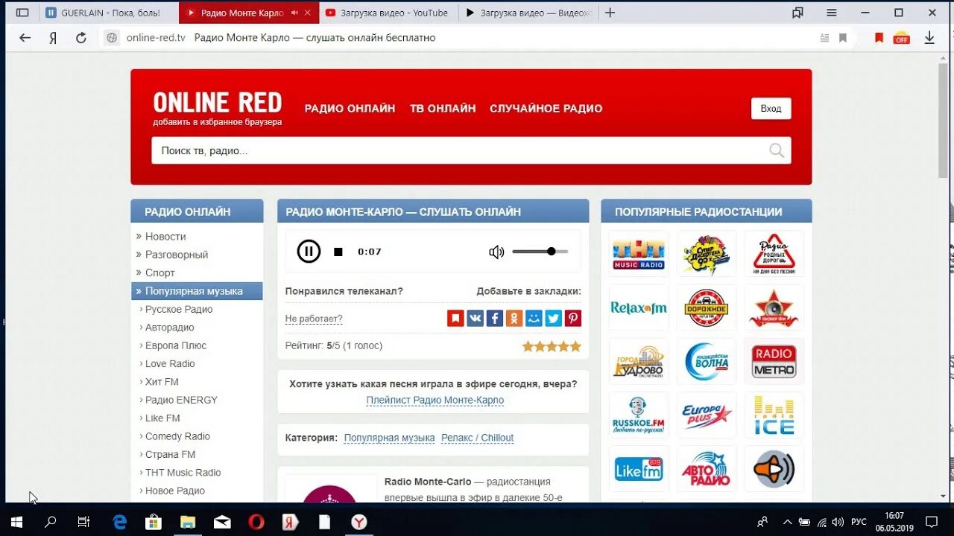Select Like FM in sidebar
The width and height of the screenshot is (954, 536).
click(x=162, y=418)
